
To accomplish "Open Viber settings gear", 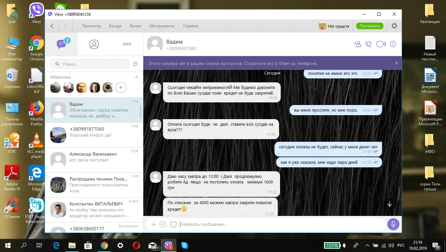I will coord(394,26).
